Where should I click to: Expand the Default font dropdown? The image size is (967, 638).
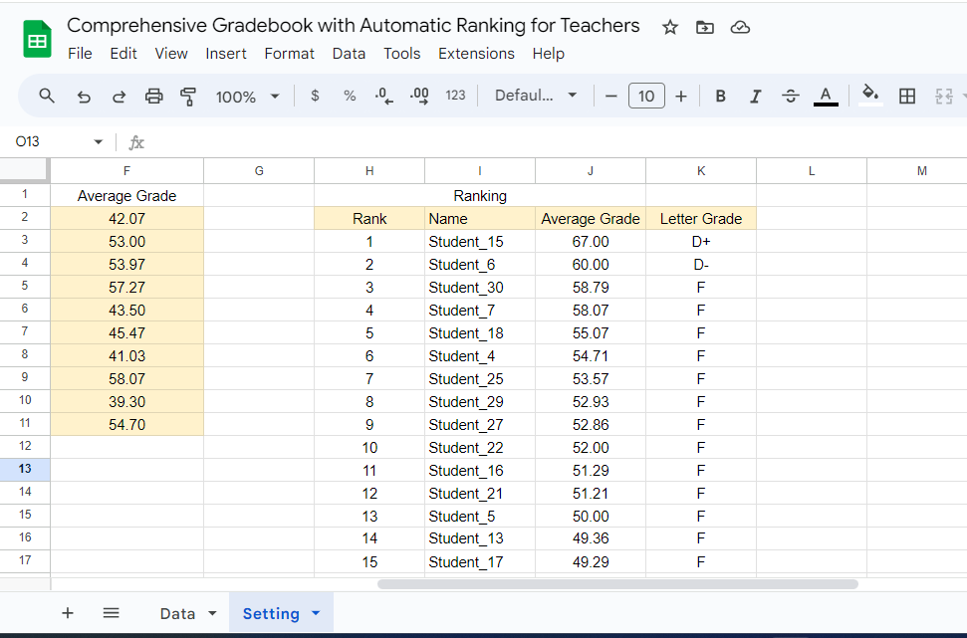pyautogui.click(x=537, y=96)
